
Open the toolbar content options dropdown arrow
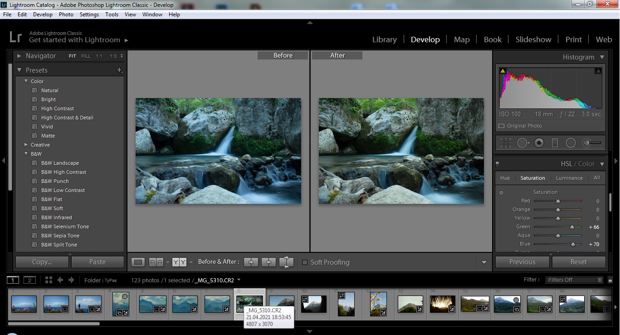coord(484,262)
